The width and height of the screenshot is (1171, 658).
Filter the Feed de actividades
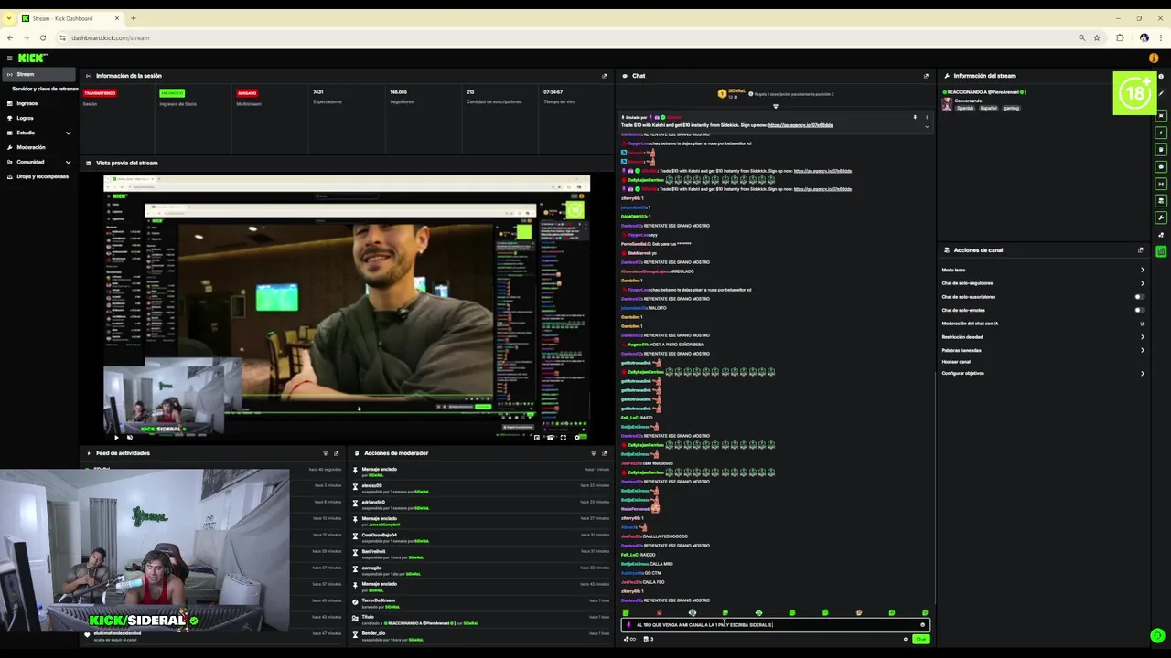tap(325, 453)
